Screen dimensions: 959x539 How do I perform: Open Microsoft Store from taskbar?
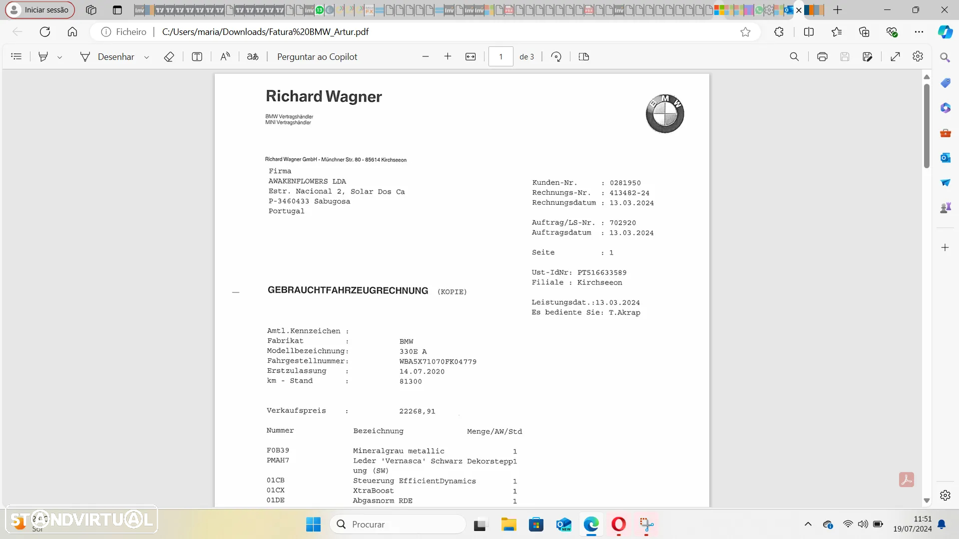[x=536, y=525]
